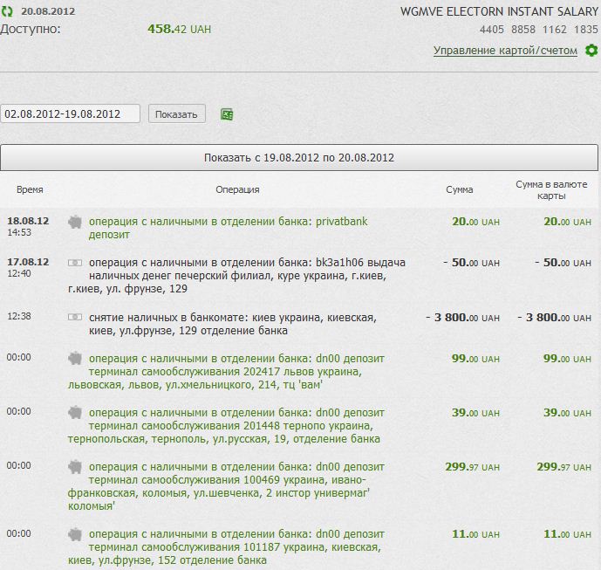Select the bk3a1h06 выдача наличных operation

(x=236, y=276)
